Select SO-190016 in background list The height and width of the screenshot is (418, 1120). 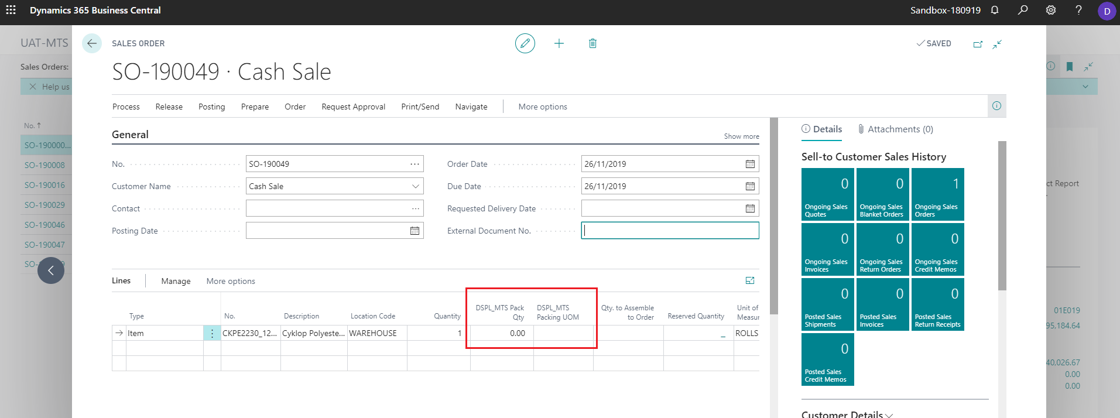tap(44, 185)
